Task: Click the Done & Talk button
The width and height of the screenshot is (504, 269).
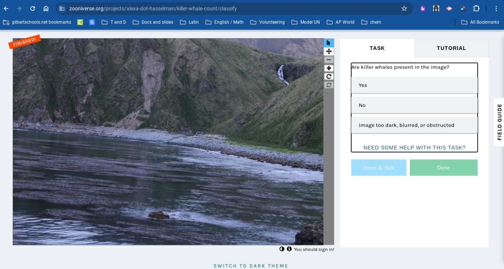Action: point(379,168)
